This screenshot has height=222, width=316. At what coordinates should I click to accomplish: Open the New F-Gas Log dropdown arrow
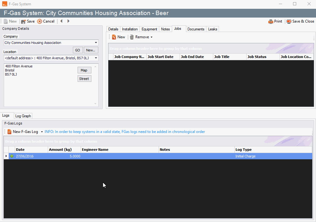point(42,132)
